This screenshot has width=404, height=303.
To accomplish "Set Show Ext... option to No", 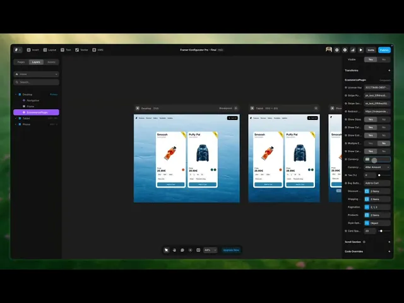I will pyautogui.click(x=384, y=136).
